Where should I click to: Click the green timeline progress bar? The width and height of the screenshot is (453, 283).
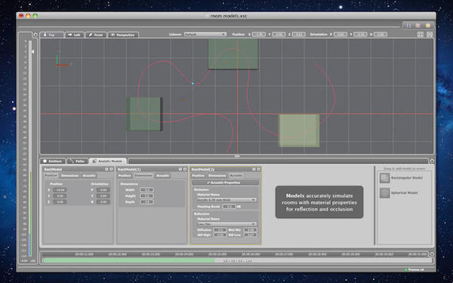[x=128, y=260]
